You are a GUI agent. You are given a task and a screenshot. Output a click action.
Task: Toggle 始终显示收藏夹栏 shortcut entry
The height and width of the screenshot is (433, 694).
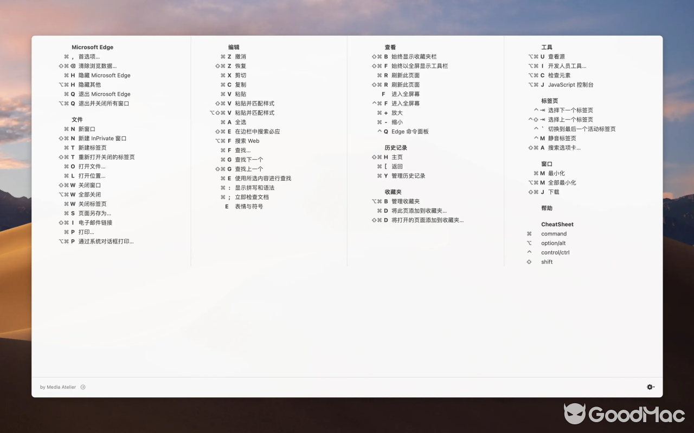tap(415, 56)
